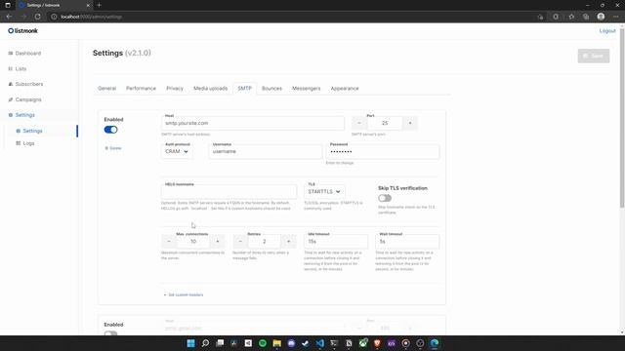Viewport: 625px width, 351px height.
Task: Click the HELO hostname field
Action: [229, 192]
